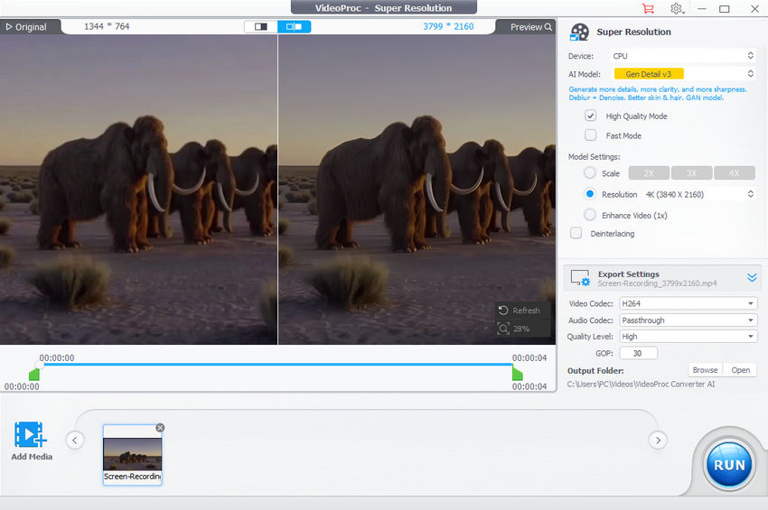Choose the 2X scale button
Screen dimensions: 768x510
[x=649, y=172]
